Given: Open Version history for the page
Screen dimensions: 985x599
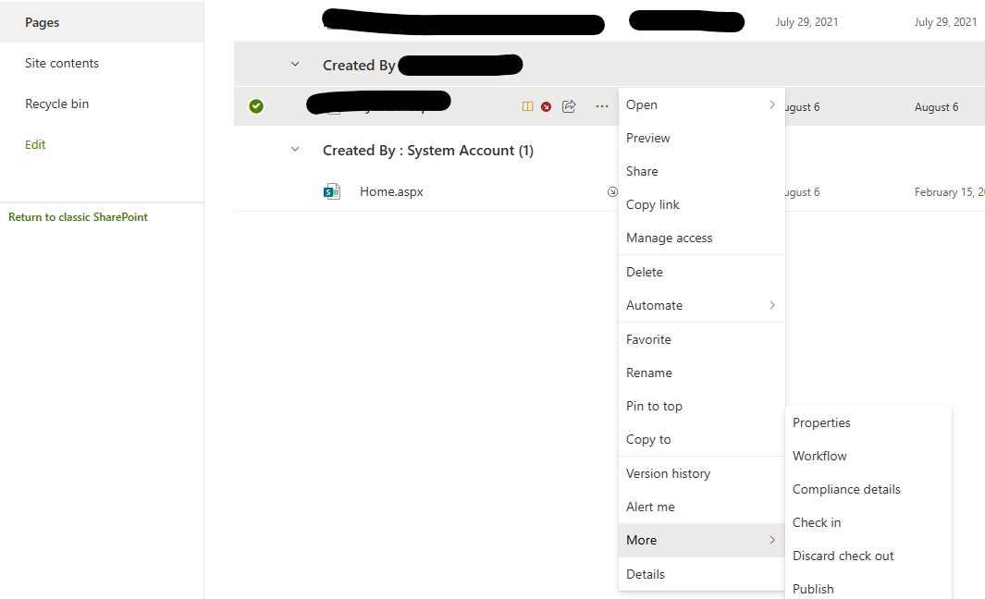Looking at the screenshot, I should pyautogui.click(x=668, y=473).
